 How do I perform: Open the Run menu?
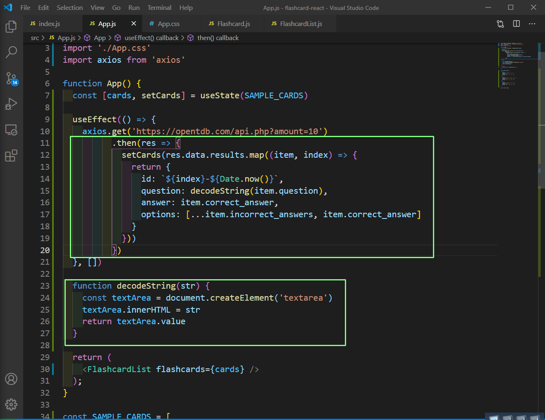point(134,7)
